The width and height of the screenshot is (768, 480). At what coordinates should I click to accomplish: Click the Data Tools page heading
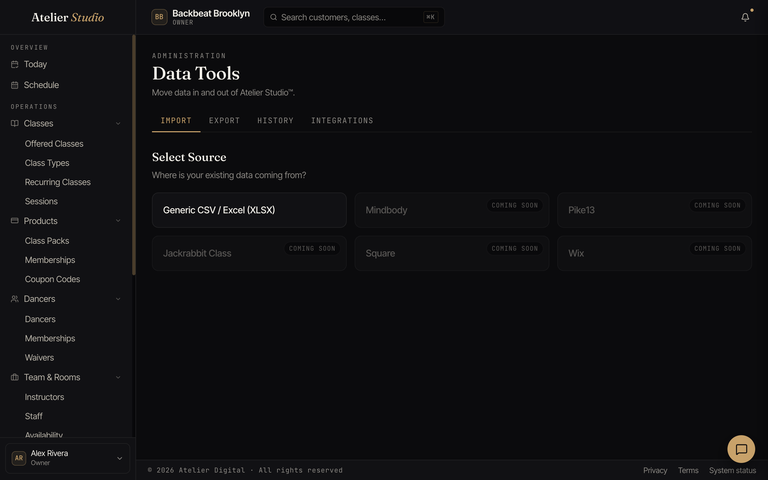coord(196,73)
